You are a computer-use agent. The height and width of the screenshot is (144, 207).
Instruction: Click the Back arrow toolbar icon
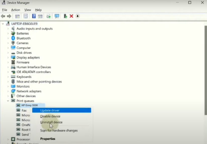click(3, 16)
